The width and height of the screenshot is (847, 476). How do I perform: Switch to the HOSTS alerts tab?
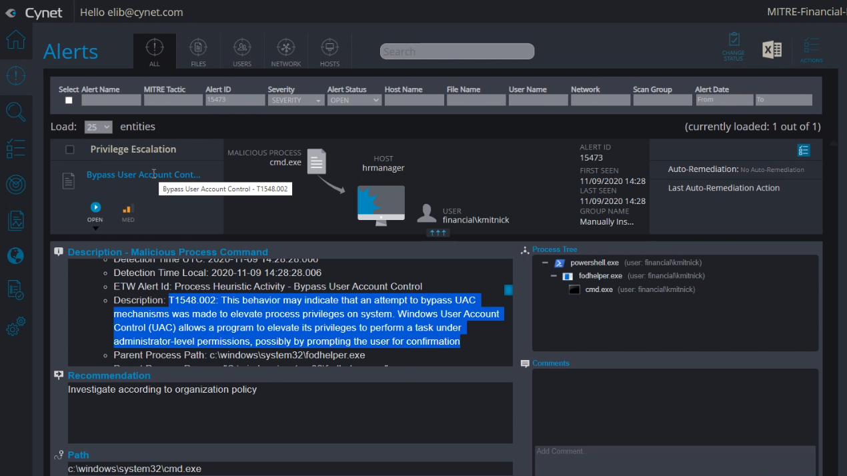tap(329, 51)
